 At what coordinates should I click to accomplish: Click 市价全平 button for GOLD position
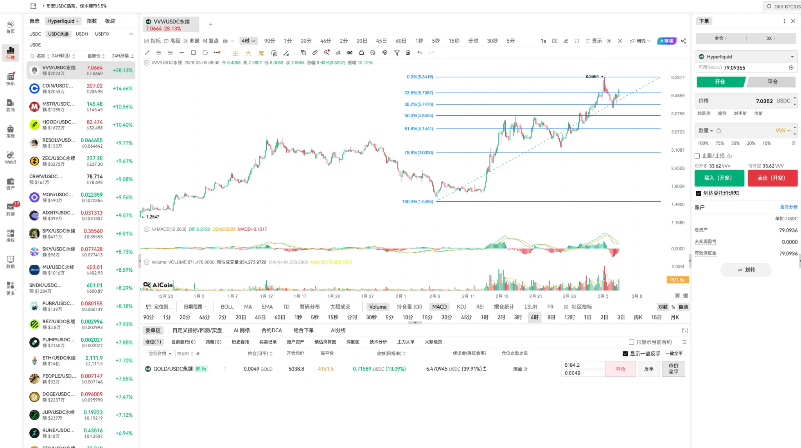click(x=673, y=369)
